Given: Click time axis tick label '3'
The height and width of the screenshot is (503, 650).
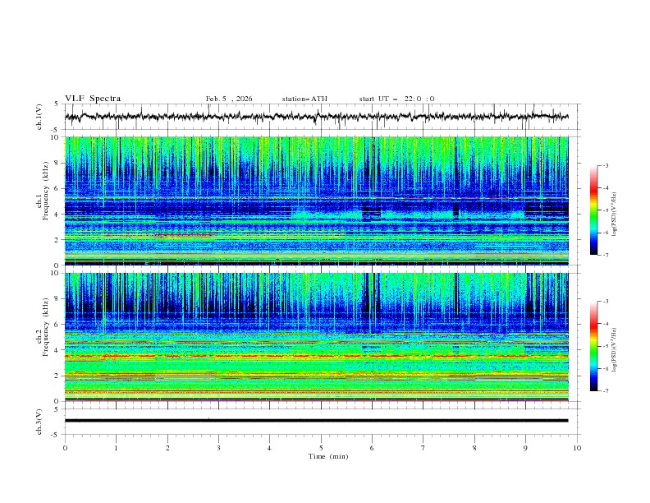Looking at the screenshot, I should click(219, 448).
